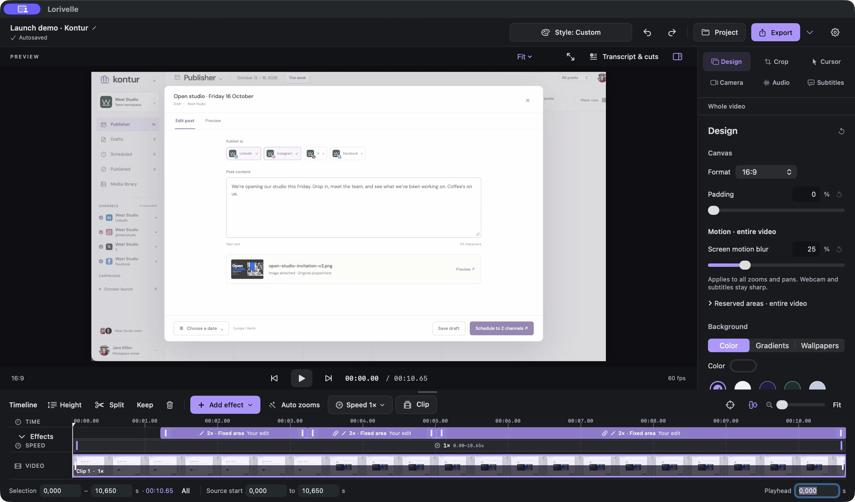Image resolution: width=855 pixels, height=502 pixels.
Task: Reset Screen motion blur value icon
Action: pos(839,249)
